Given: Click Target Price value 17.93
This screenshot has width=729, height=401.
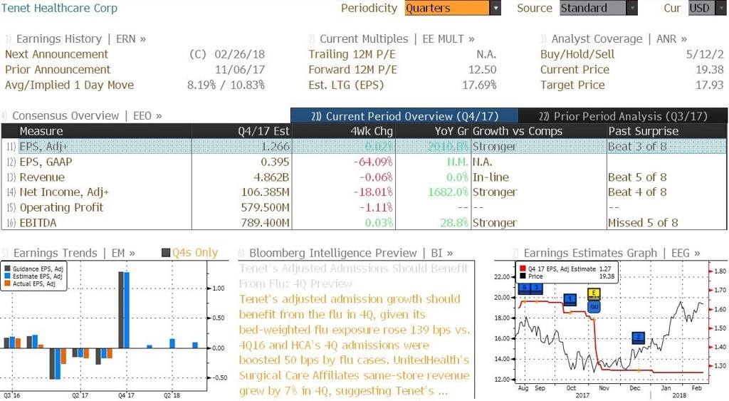Looking at the screenshot, I should click(710, 85).
